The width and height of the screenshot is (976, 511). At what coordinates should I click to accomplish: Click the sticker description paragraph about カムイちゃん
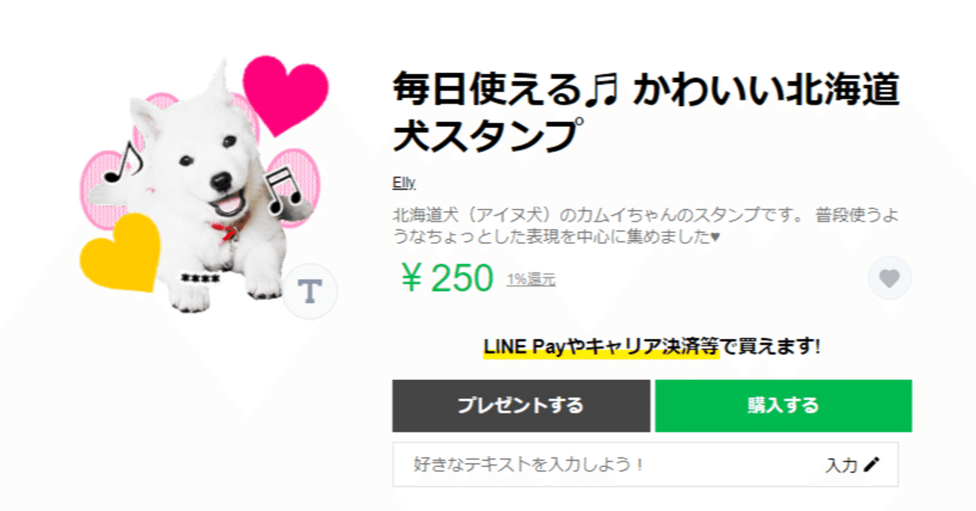[x=645, y=226]
